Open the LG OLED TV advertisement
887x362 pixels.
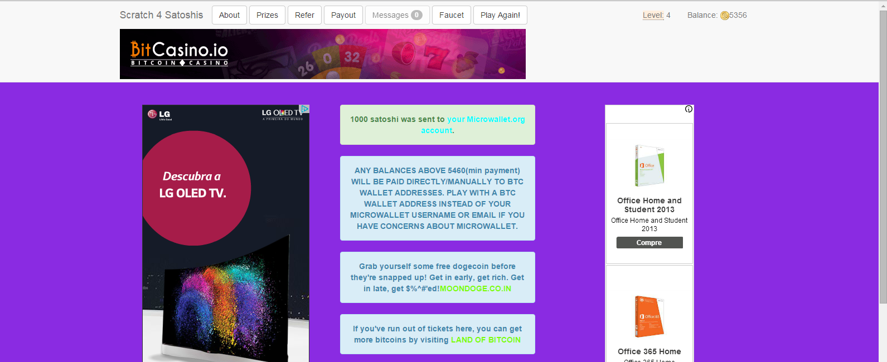point(226,233)
